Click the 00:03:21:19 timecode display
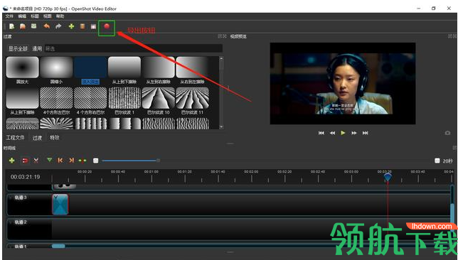Image resolution: width=458 pixels, height=260 pixels. 26,177
